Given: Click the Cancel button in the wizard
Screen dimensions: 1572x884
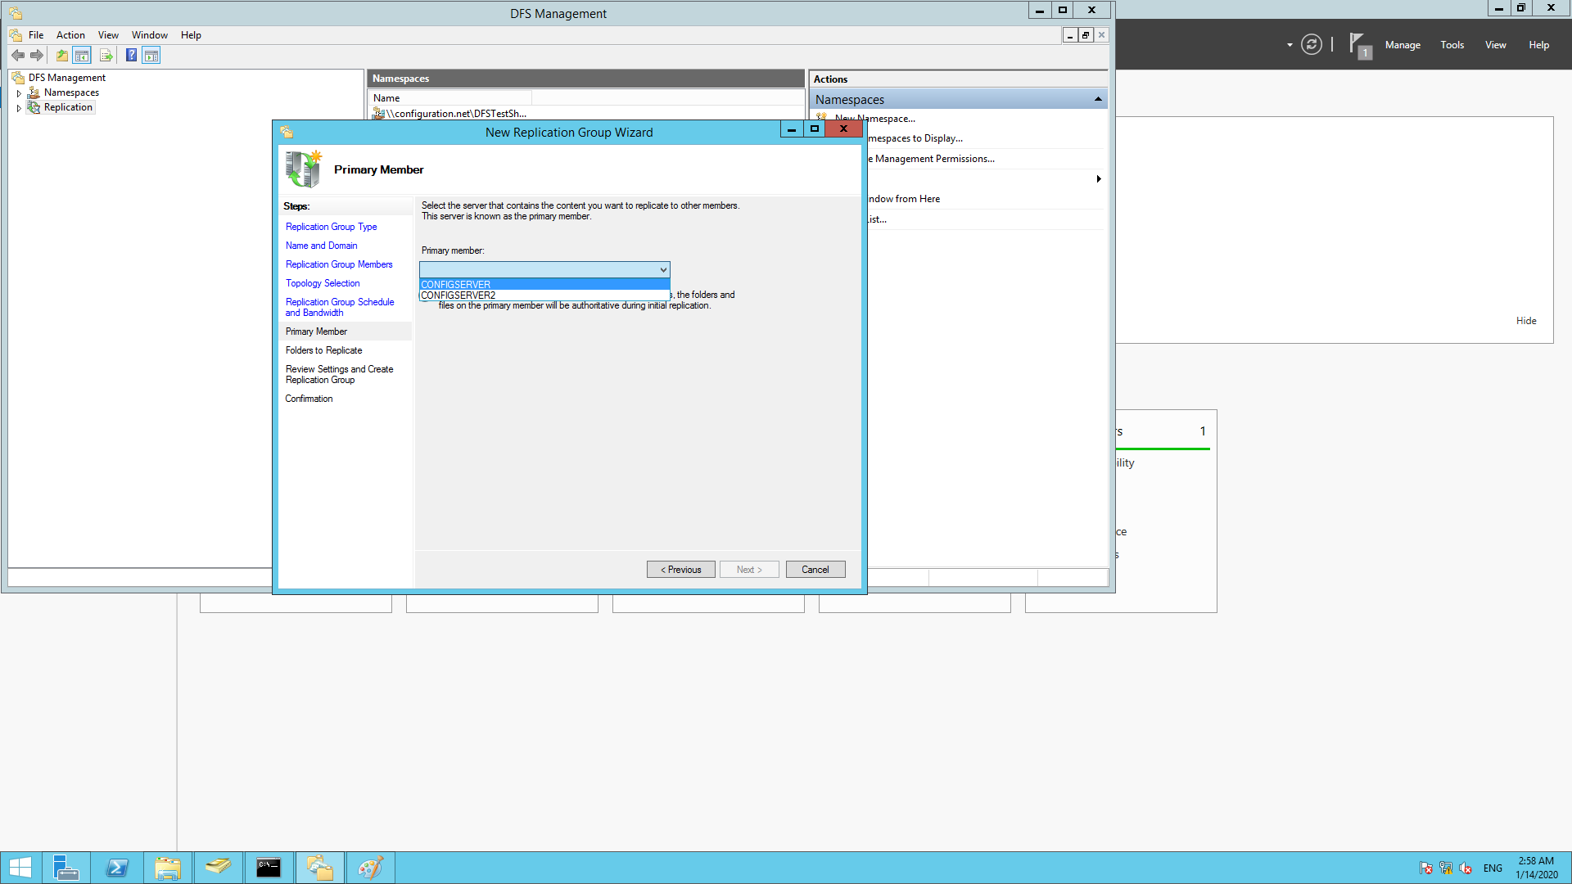Looking at the screenshot, I should (x=815, y=569).
